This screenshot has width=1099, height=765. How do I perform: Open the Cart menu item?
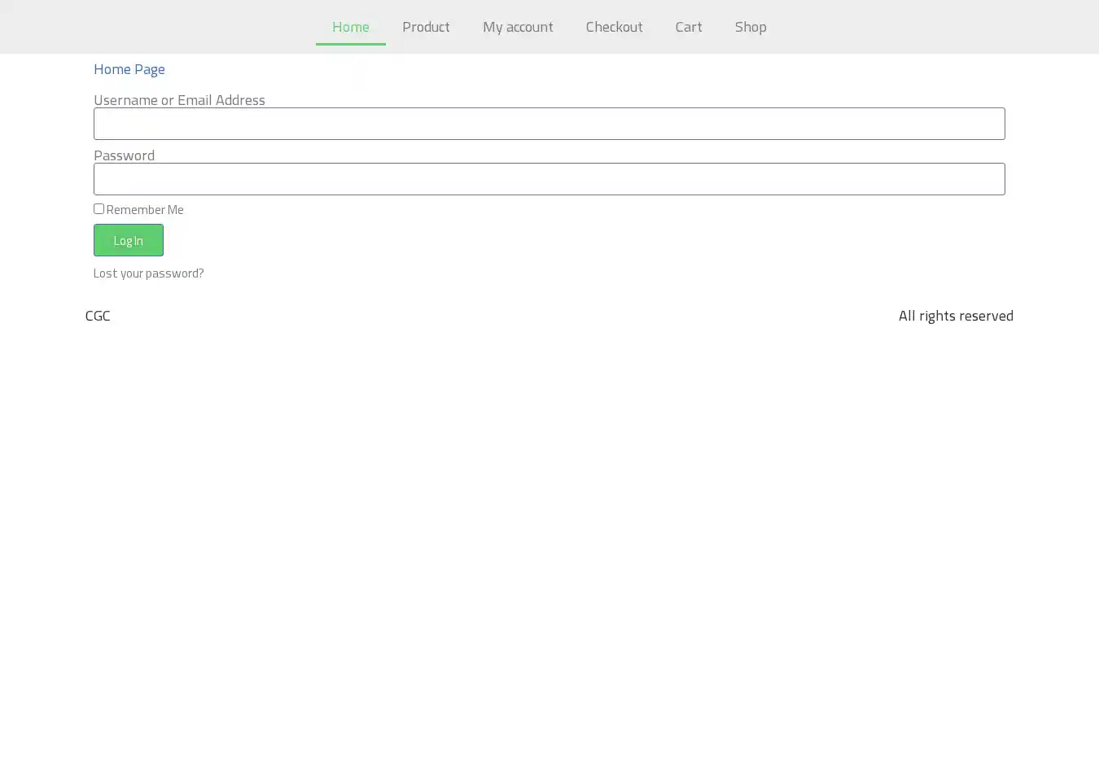688,27
